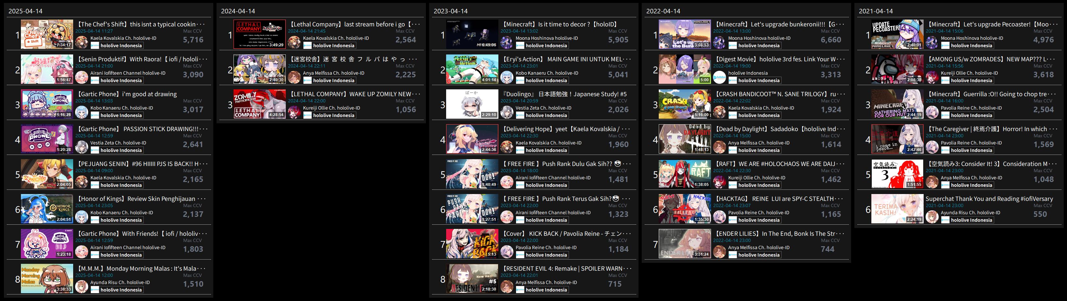Click Ayunda Risu avatar in Superchat Thank You row
Viewport: 1067px width, 301px height.
(x=932, y=217)
